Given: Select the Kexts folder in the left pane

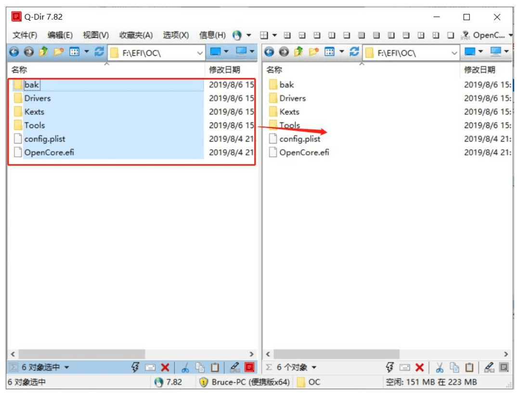Looking at the screenshot, I should point(34,112).
